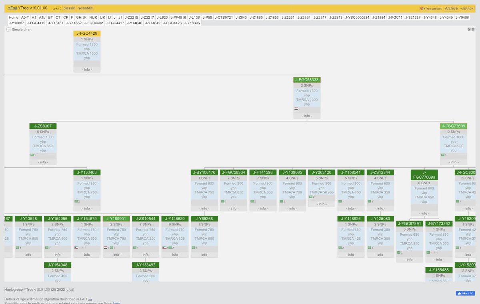
Task: Click the Facebook Like button
Action: point(465,293)
